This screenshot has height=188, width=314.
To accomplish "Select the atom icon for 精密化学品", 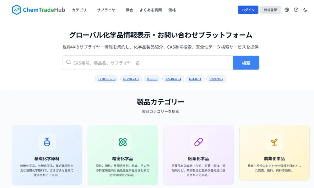I will pyautogui.click(x=123, y=142).
